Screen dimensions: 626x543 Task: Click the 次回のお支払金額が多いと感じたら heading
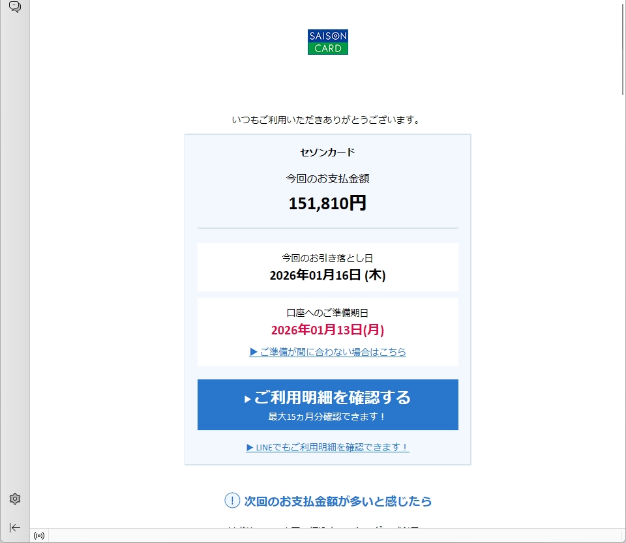pyautogui.click(x=337, y=501)
